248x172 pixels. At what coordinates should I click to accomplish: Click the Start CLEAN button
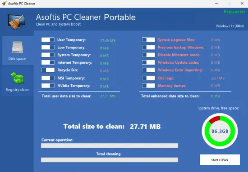(220, 160)
